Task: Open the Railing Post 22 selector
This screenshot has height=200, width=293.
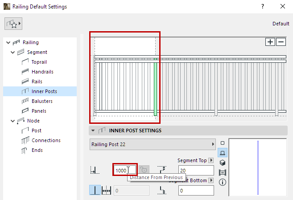Action: [x=153, y=144]
